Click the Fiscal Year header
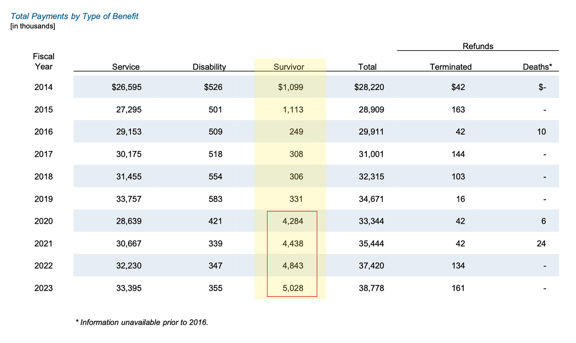This screenshot has height=343, width=576. [44, 62]
